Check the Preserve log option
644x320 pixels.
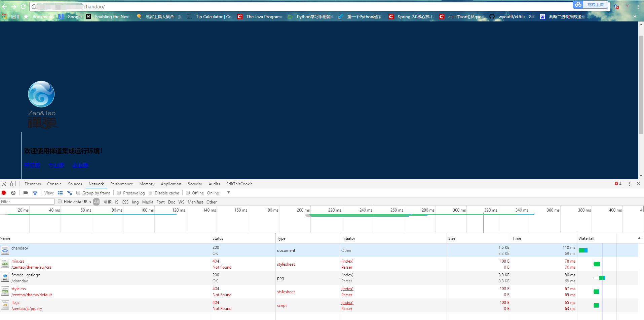click(x=119, y=193)
